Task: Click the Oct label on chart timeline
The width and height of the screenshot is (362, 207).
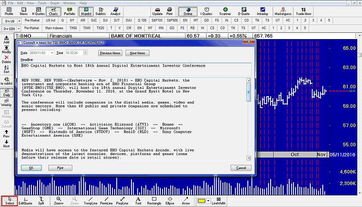Action: coord(295,155)
